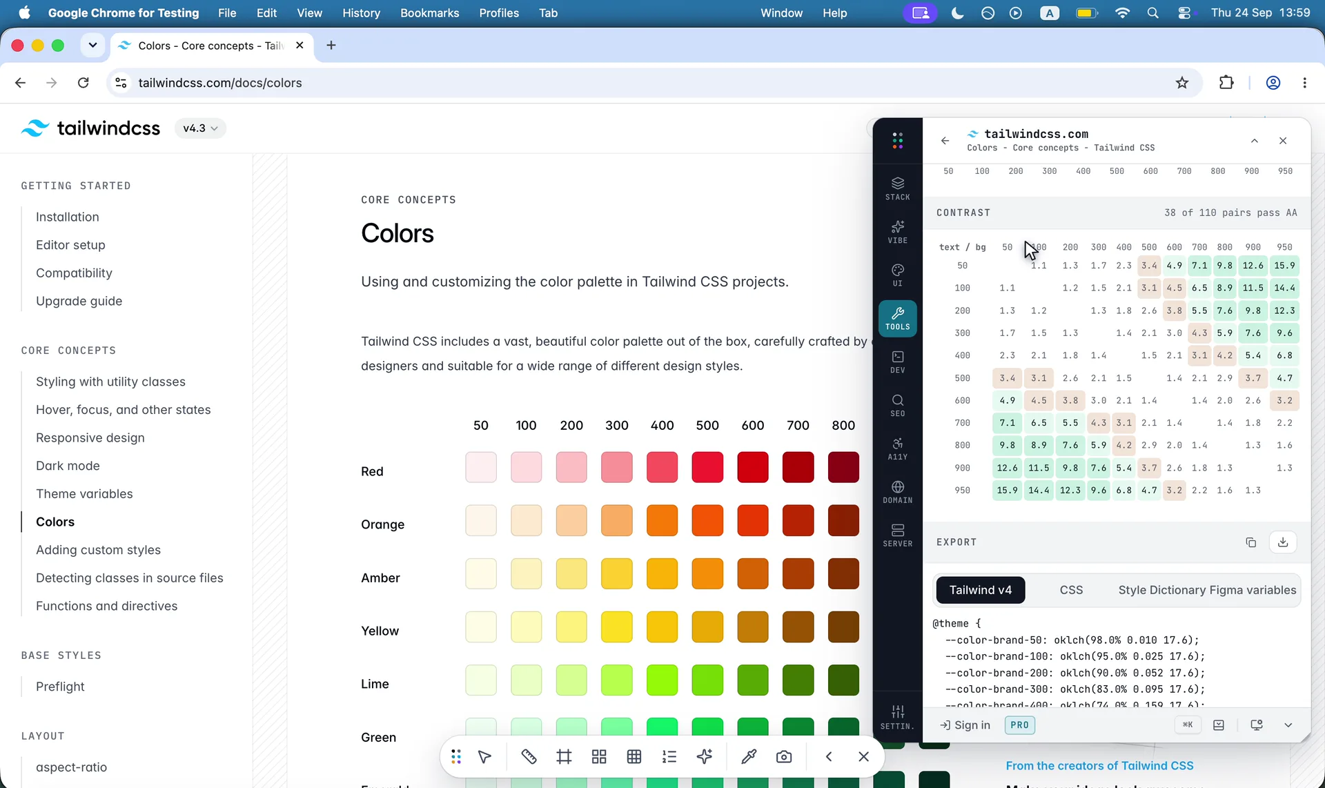The height and width of the screenshot is (788, 1325).
Task: Go back in the extension panel
Action: [x=945, y=141]
